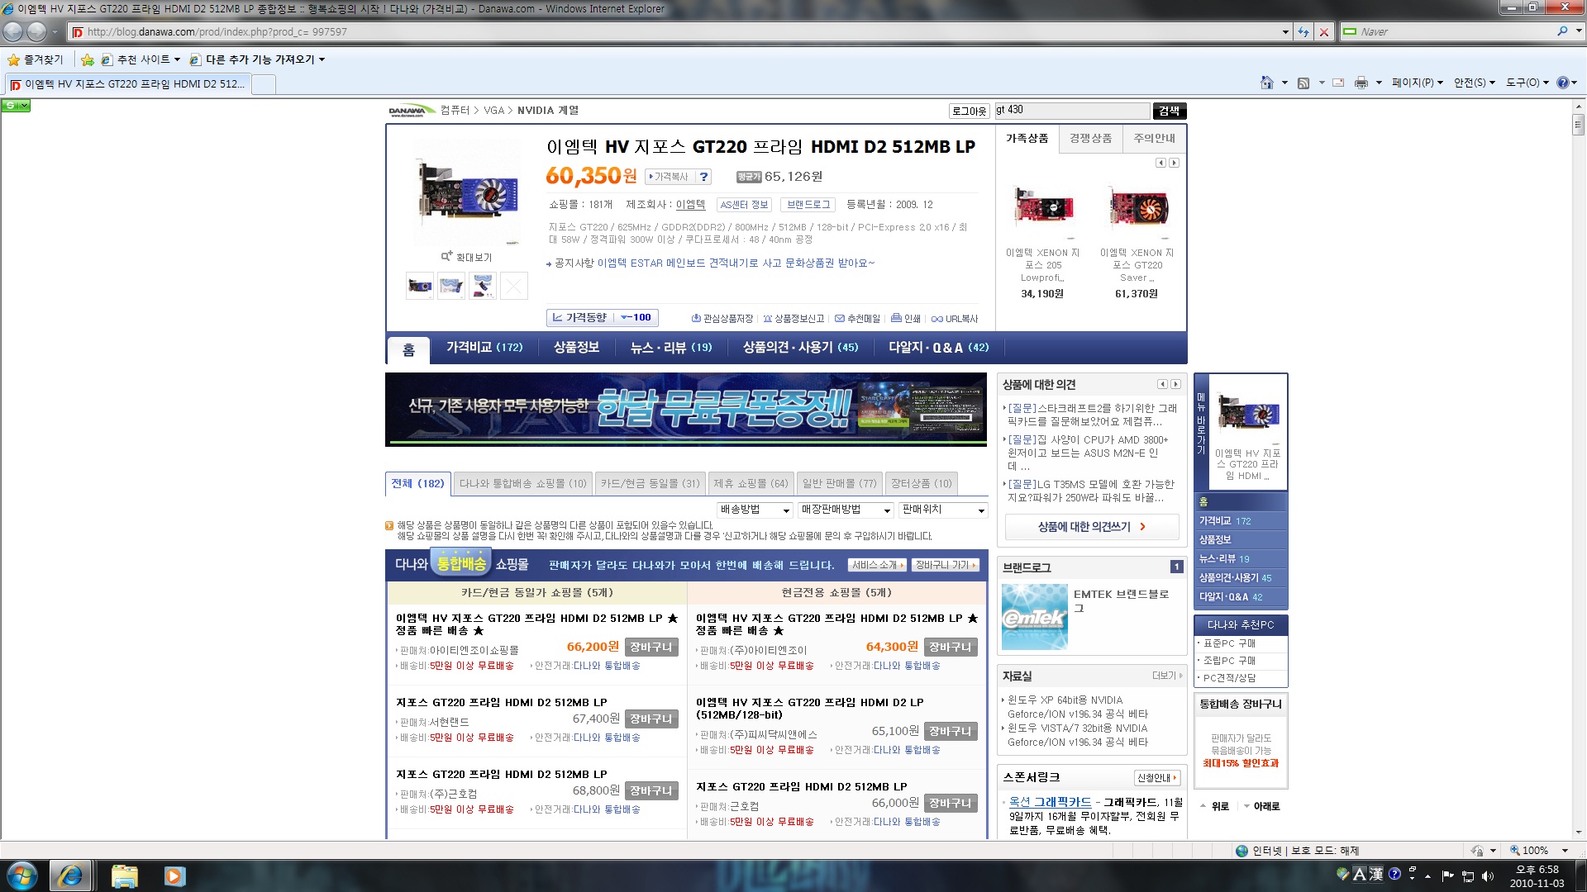The height and width of the screenshot is (892, 1587).
Task: Click 상품에 대한 의견쓰기 link
Action: [x=1092, y=527]
